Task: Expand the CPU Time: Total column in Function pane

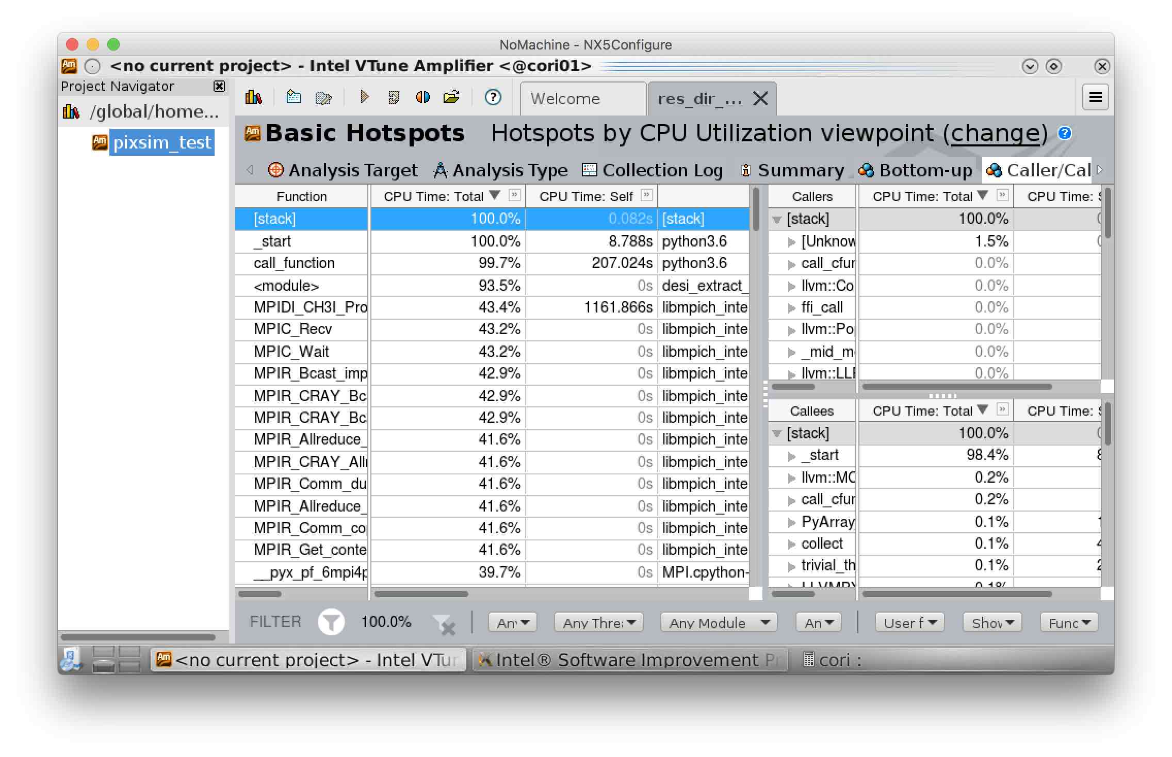Action: point(514,195)
